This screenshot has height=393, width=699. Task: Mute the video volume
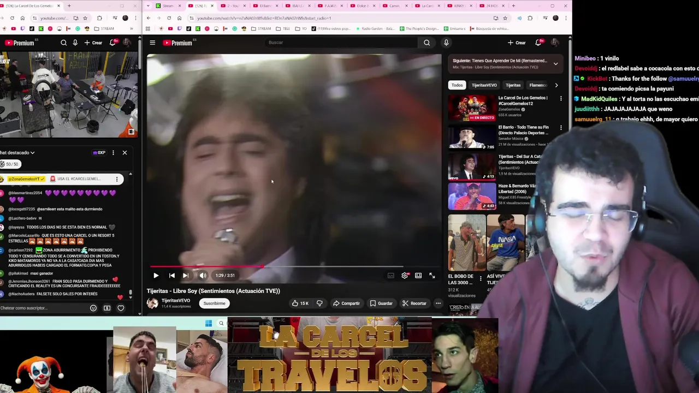coord(203,276)
